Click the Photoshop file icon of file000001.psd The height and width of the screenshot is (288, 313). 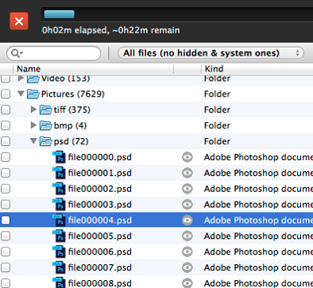coord(59,173)
